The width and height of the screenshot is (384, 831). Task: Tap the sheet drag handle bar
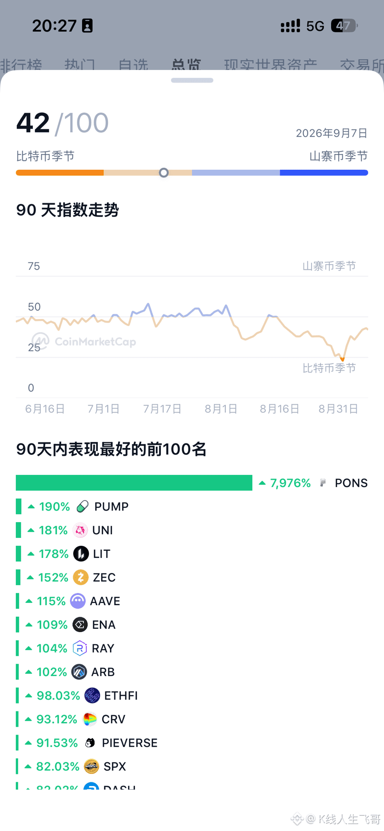pyautogui.click(x=192, y=80)
